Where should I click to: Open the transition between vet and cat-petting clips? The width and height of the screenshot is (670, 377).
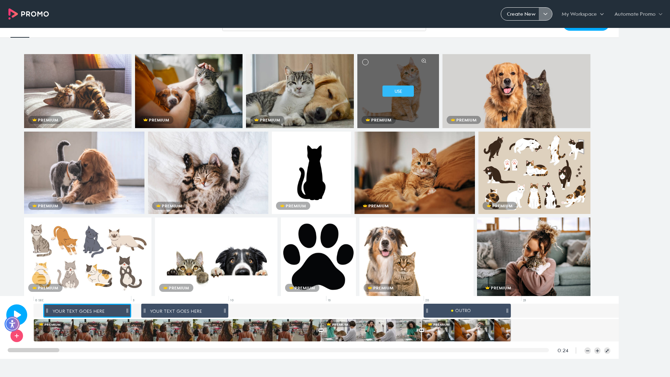click(x=422, y=330)
